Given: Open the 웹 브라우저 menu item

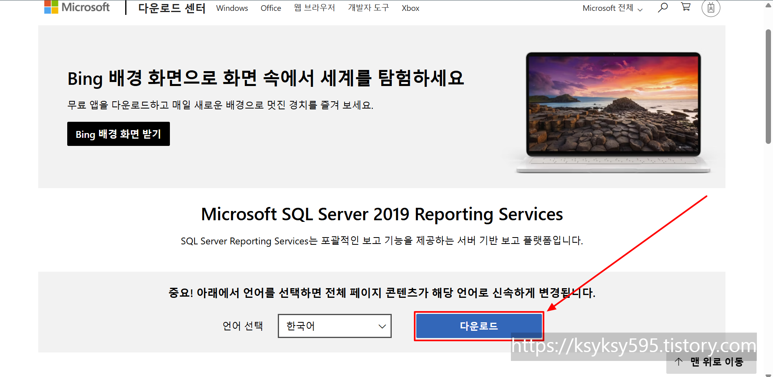Looking at the screenshot, I should [x=314, y=8].
